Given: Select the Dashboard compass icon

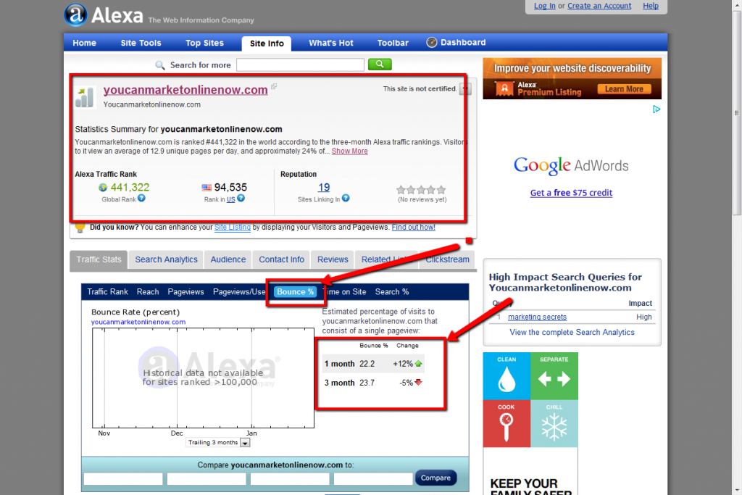Looking at the screenshot, I should point(432,42).
